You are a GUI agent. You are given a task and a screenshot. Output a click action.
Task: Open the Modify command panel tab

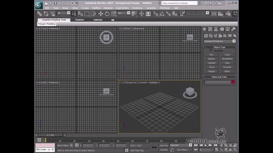click(x=210, y=29)
